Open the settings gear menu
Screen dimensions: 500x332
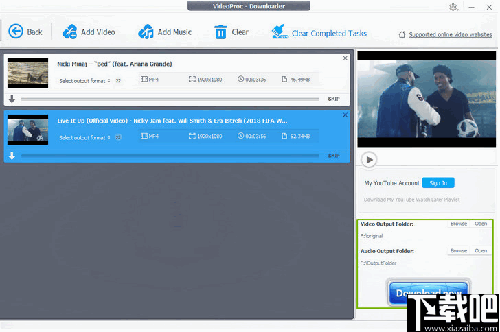[x=453, y=7]
